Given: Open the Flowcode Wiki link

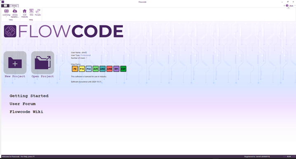Looking at the screenshot, I should 26,112.
